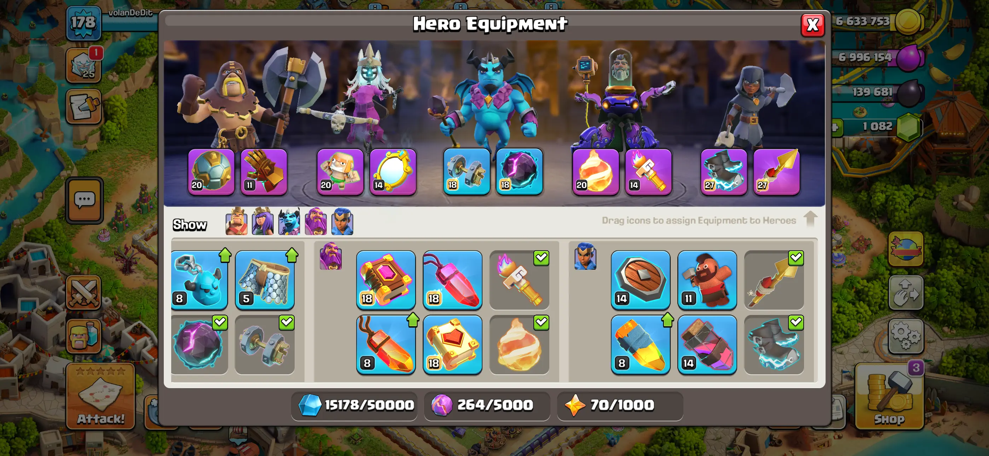Select the level 18 Rage Gem equipment
The image size is (989, 456).
point(452,280)
